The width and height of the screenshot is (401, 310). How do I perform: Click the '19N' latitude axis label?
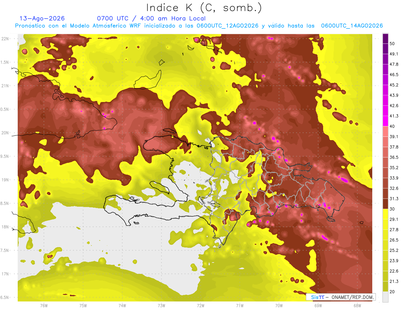point(5,180)
